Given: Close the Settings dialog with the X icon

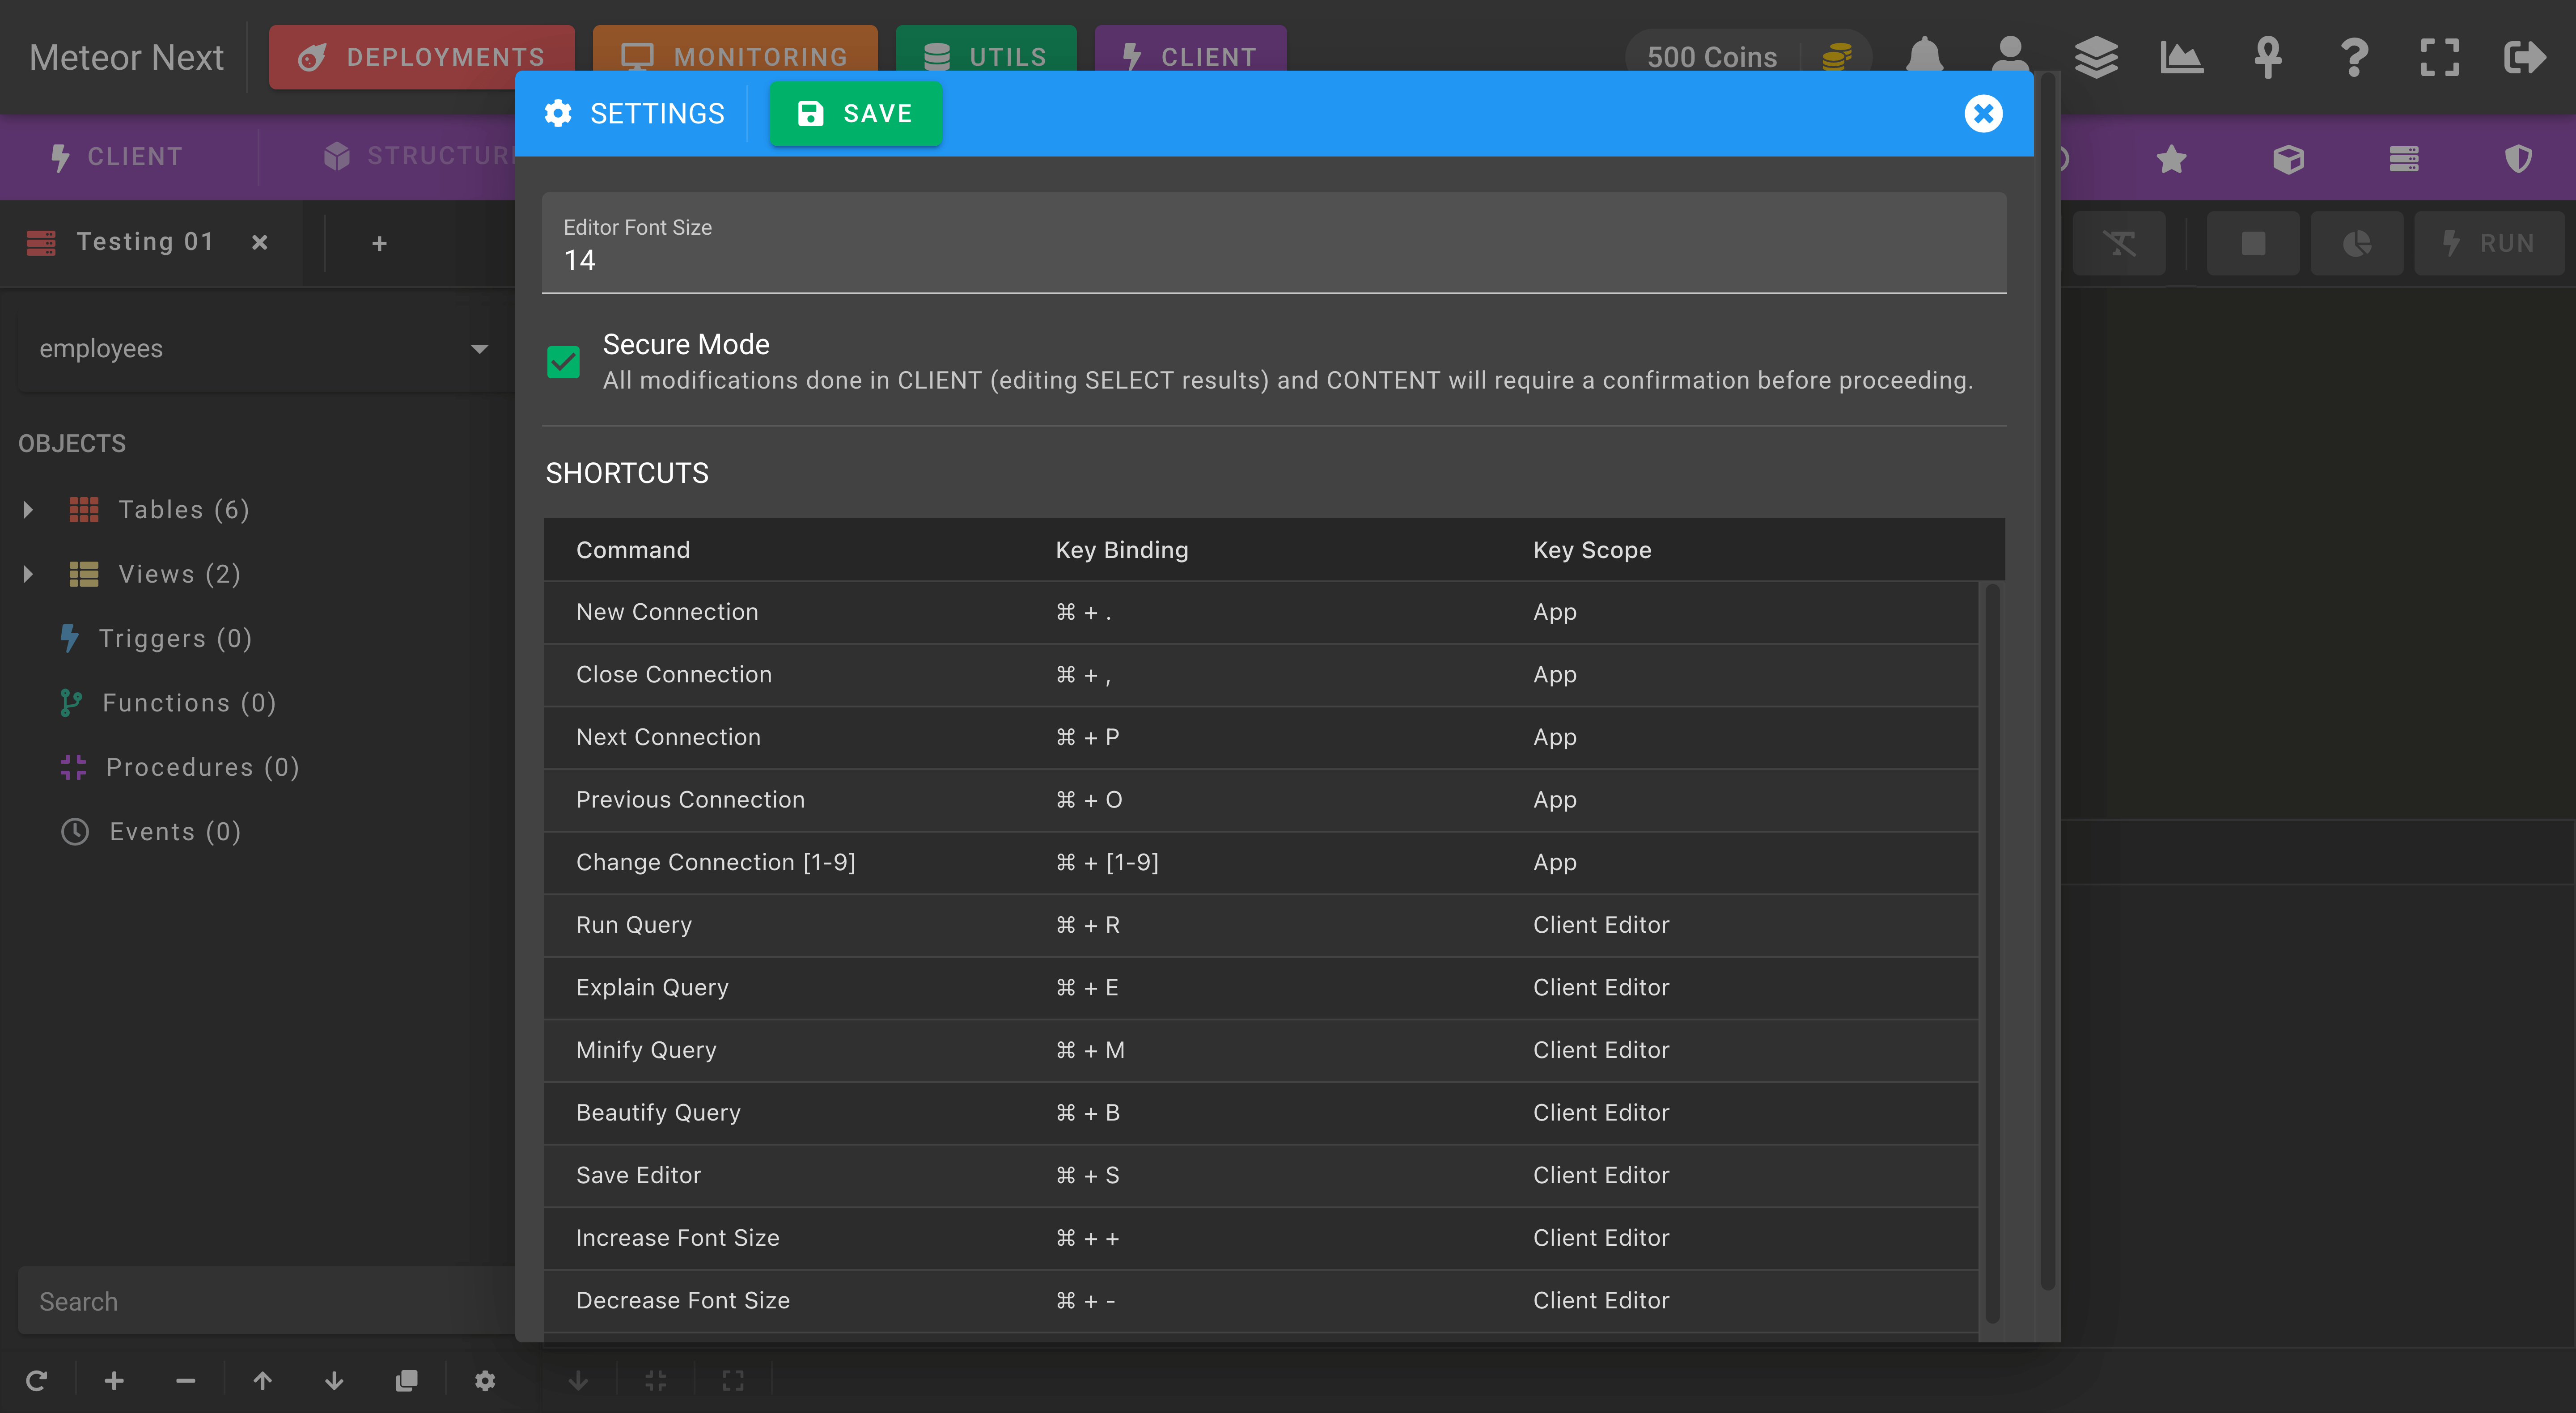Looking at the screenshot, I should [1983, 113].
